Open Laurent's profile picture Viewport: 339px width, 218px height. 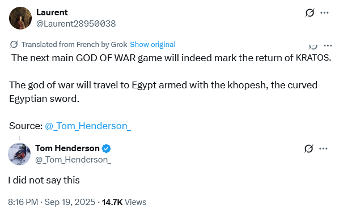coord(20,18)
